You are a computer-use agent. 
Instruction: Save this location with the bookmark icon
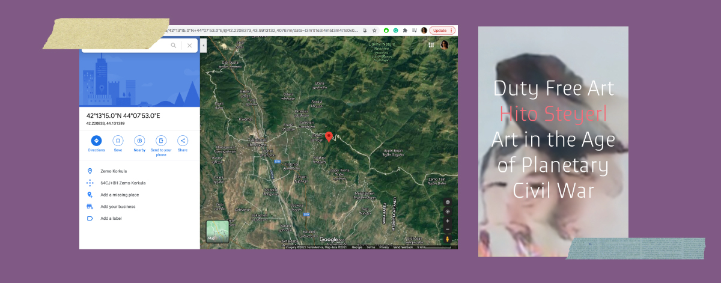click(118, 141)
